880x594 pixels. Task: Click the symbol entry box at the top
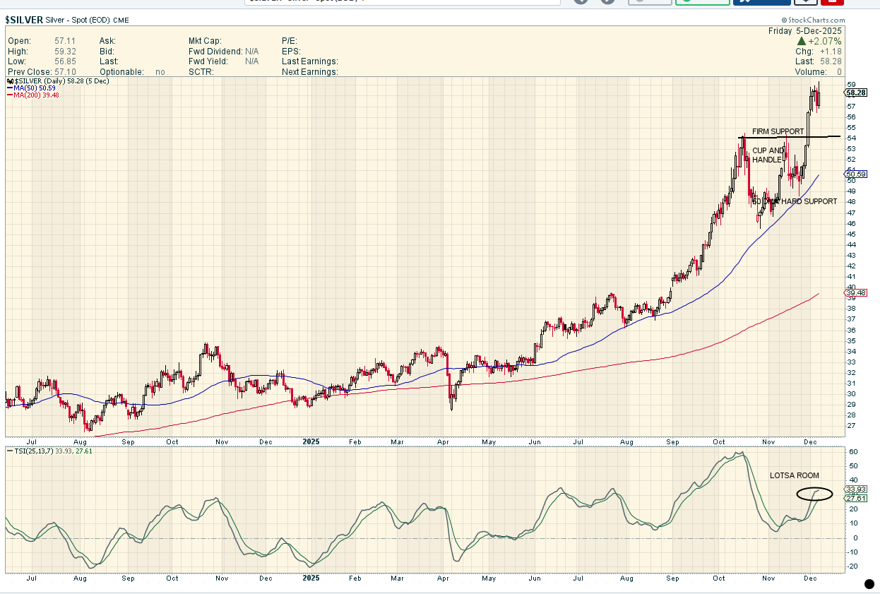click(403, 2)
